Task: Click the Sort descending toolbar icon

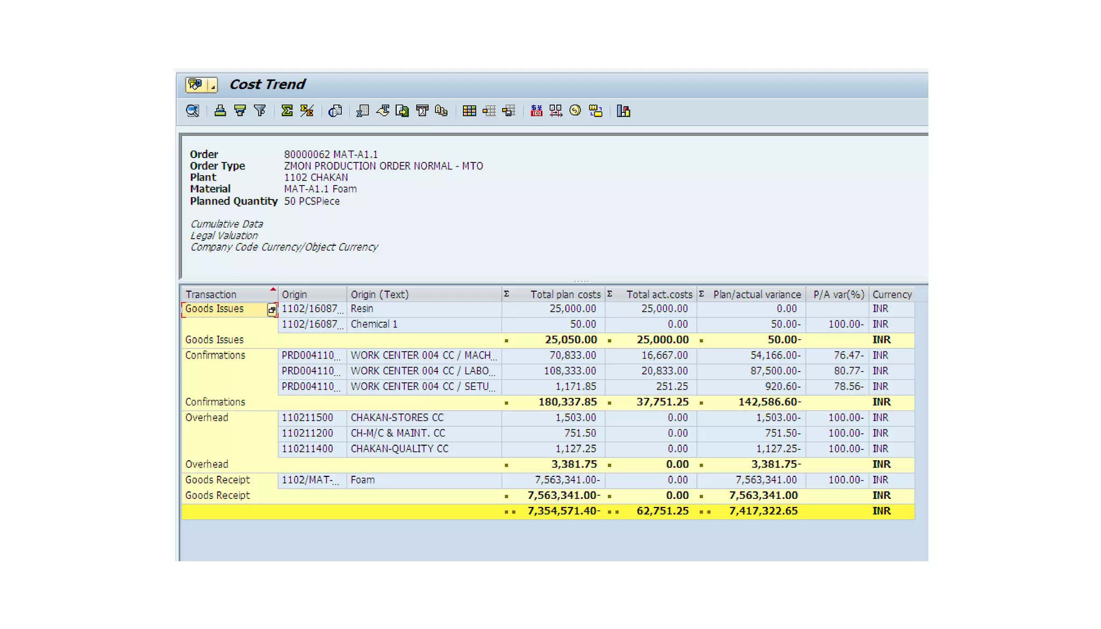Action: [240, 111]
